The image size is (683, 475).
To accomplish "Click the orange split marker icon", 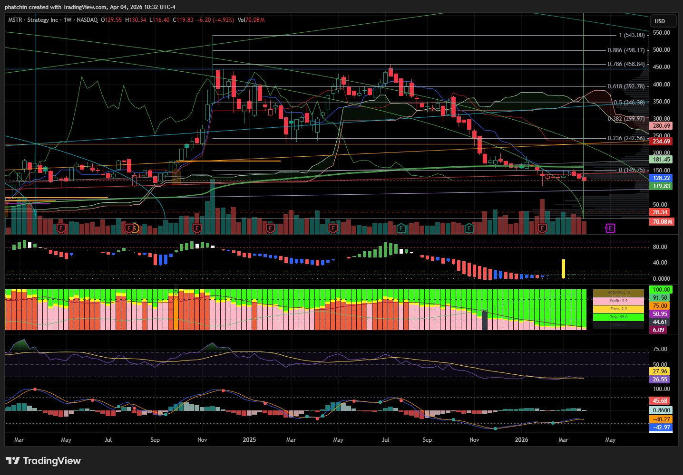I will point(135,228).
